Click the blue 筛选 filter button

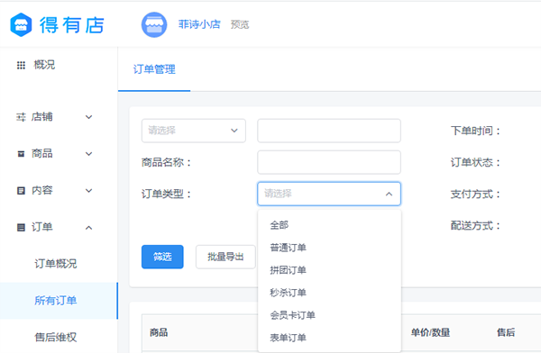pyautogui.click(x=162, y=257)
